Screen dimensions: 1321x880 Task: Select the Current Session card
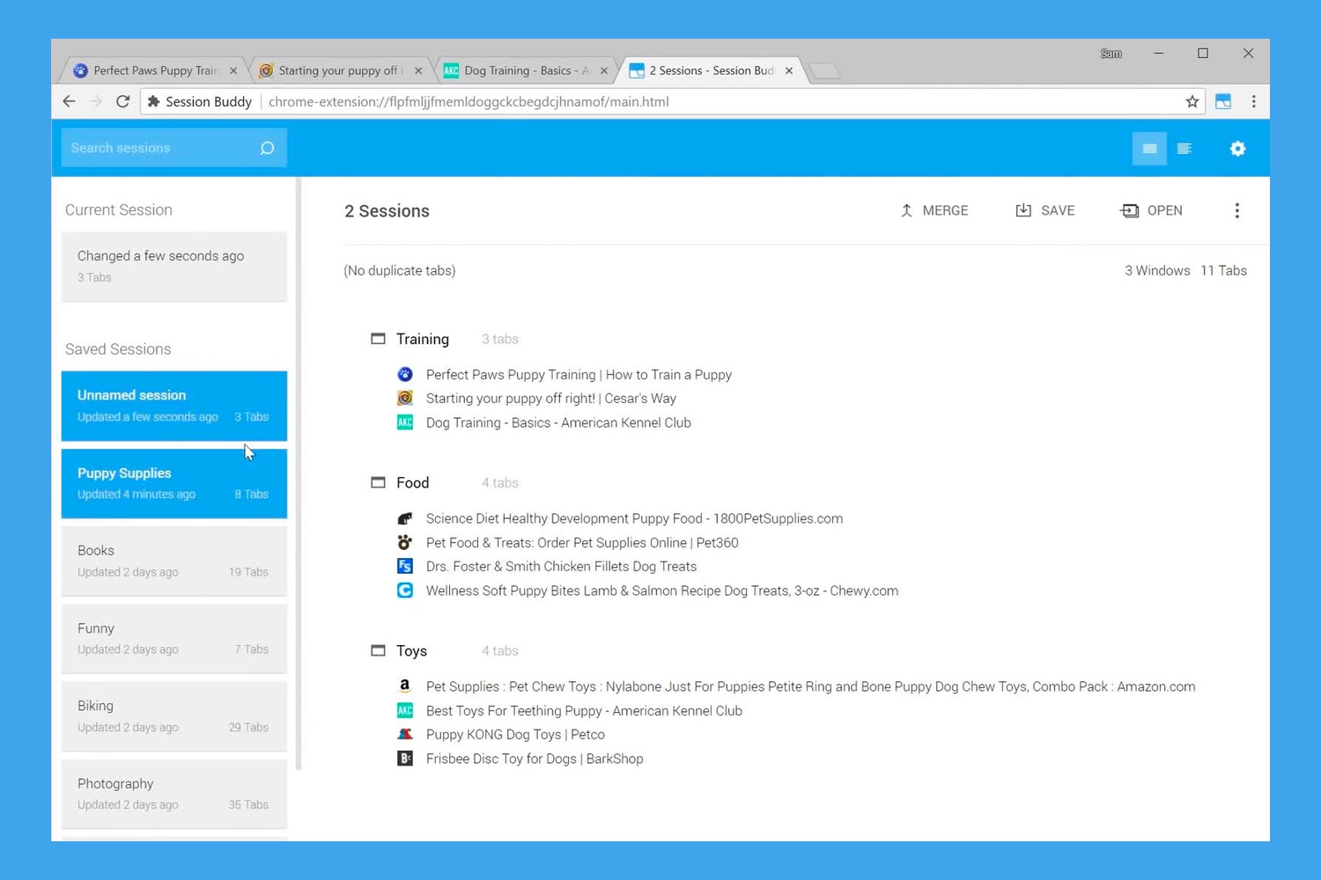174,266
